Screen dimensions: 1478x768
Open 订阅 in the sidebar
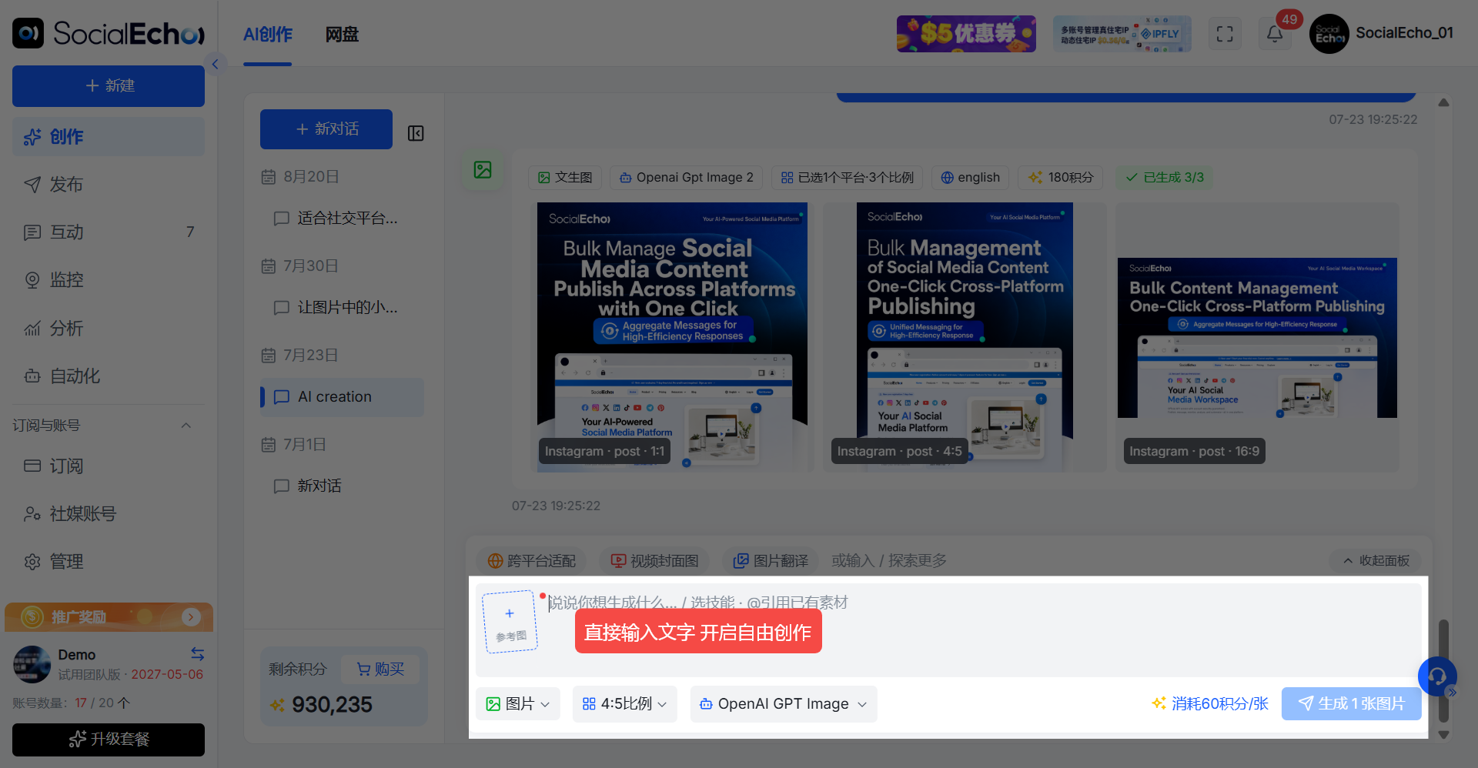tap(109, 466)
